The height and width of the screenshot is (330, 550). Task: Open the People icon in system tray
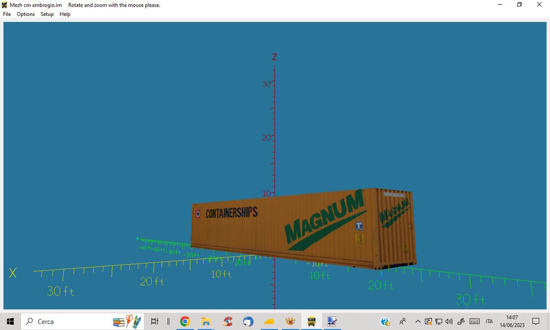point(403,321)
